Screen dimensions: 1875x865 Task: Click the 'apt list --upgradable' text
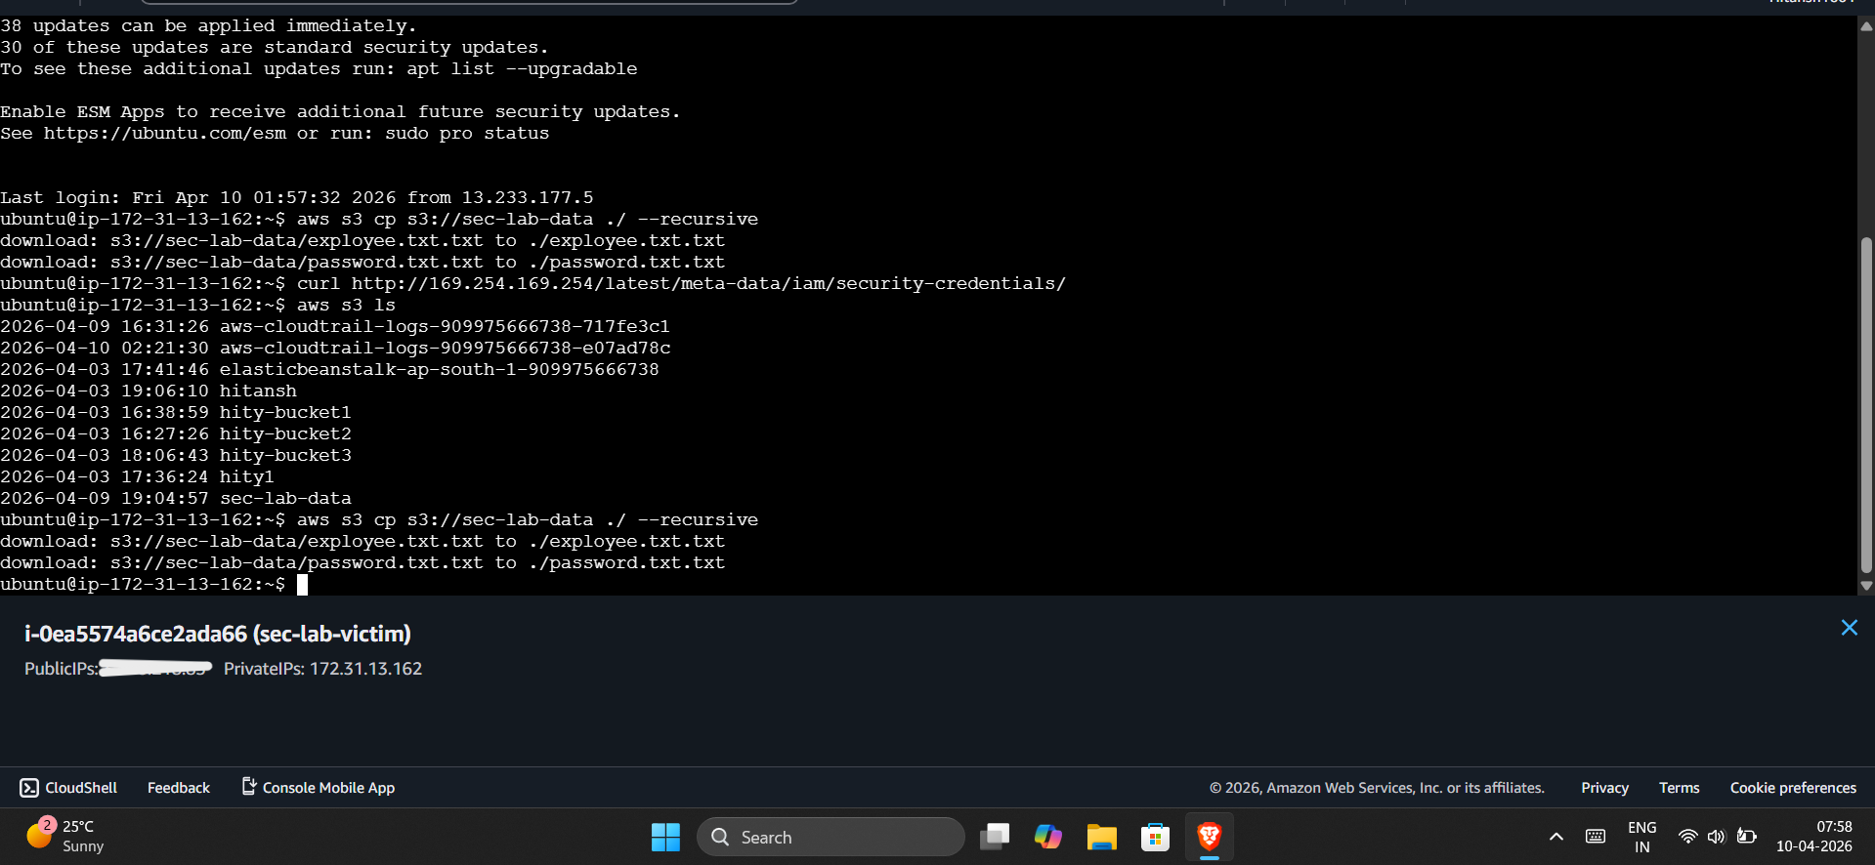pyautogui.click(x=522, y=68)
